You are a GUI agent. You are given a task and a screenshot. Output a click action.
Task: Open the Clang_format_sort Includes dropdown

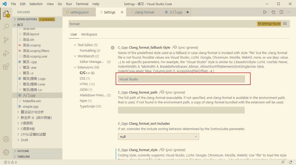(x=158, y=137)
